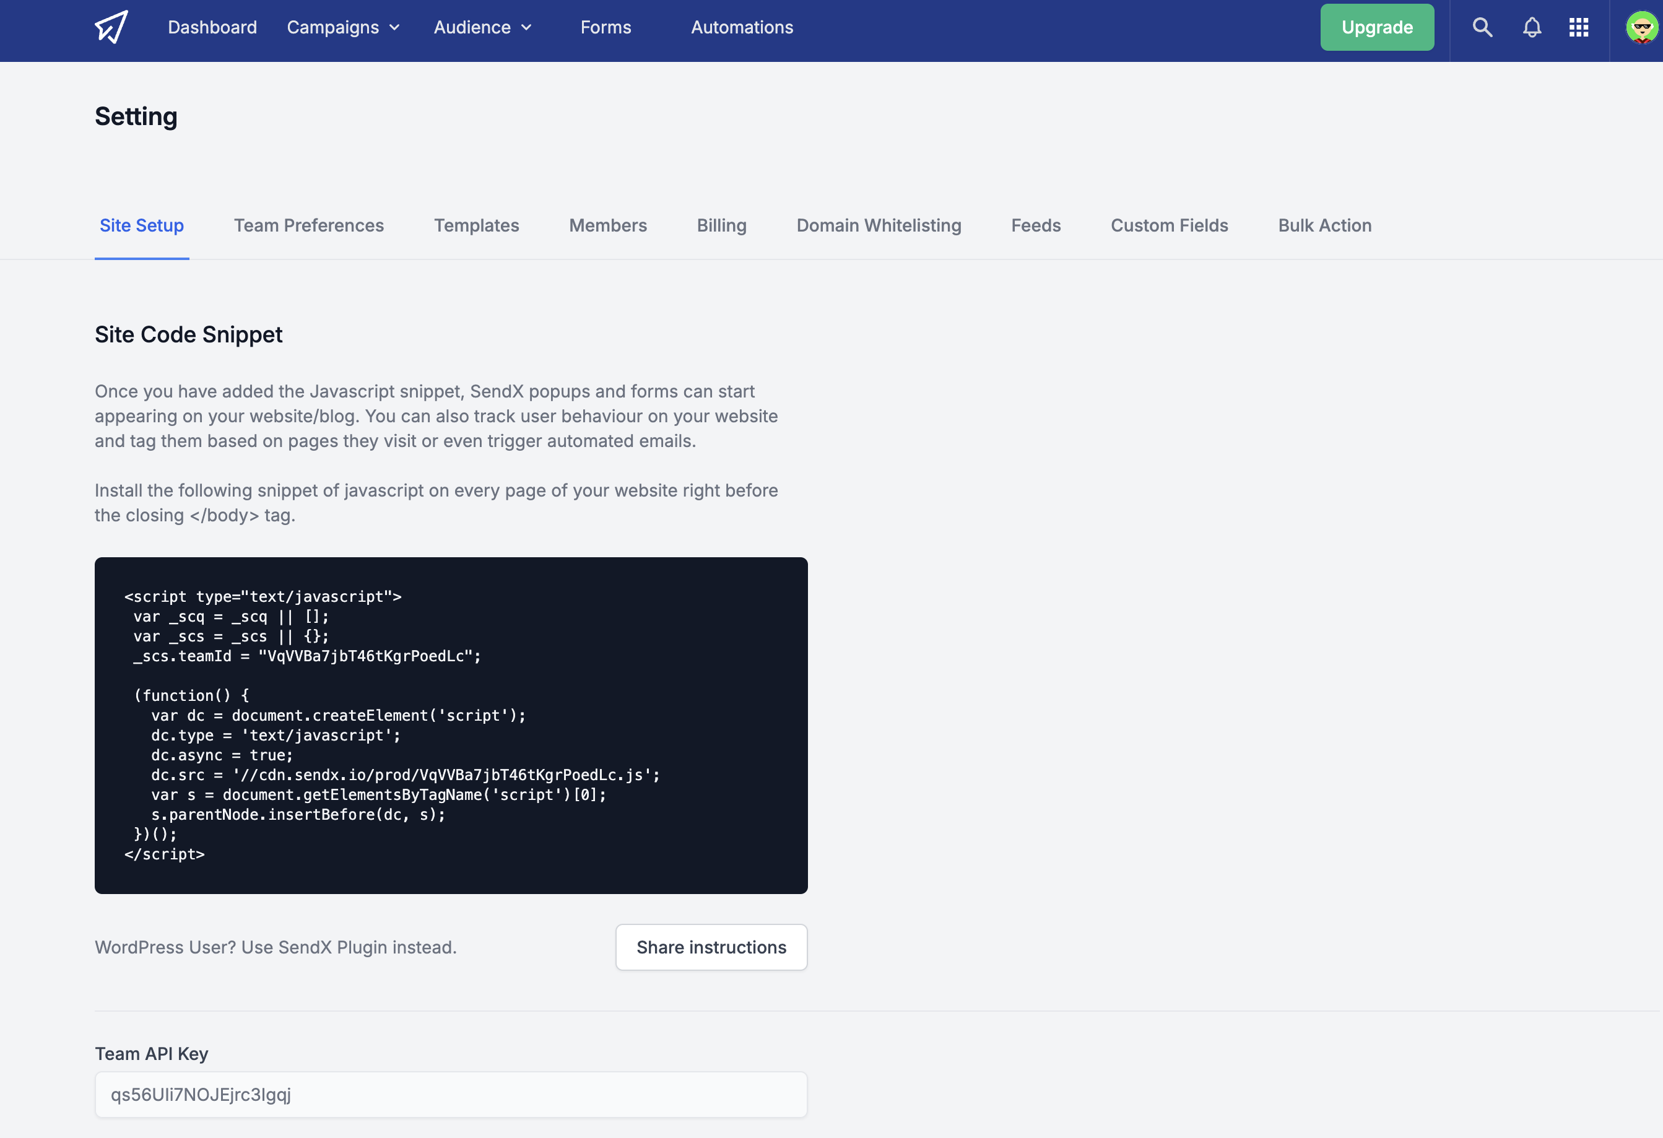Image resolution: width=1663 pixels, height=1138 pixels.
Task: Click the WordPress User SendX Plugin text
Action: point(276,947)
